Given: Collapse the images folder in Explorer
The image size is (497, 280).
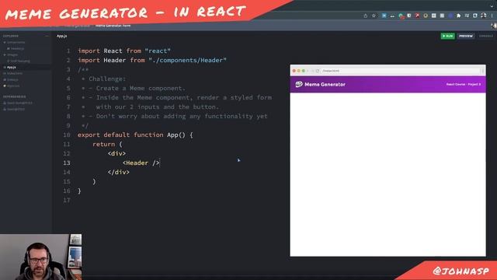Looking at the screenshot, I should pyautogui.click(x=11, y=54).
